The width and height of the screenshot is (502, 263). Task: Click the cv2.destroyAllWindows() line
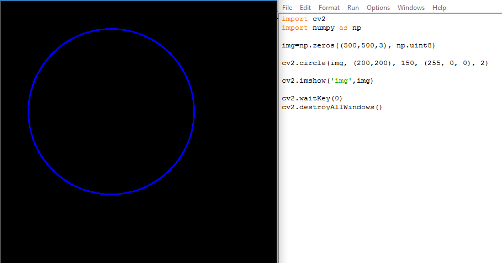332,107
